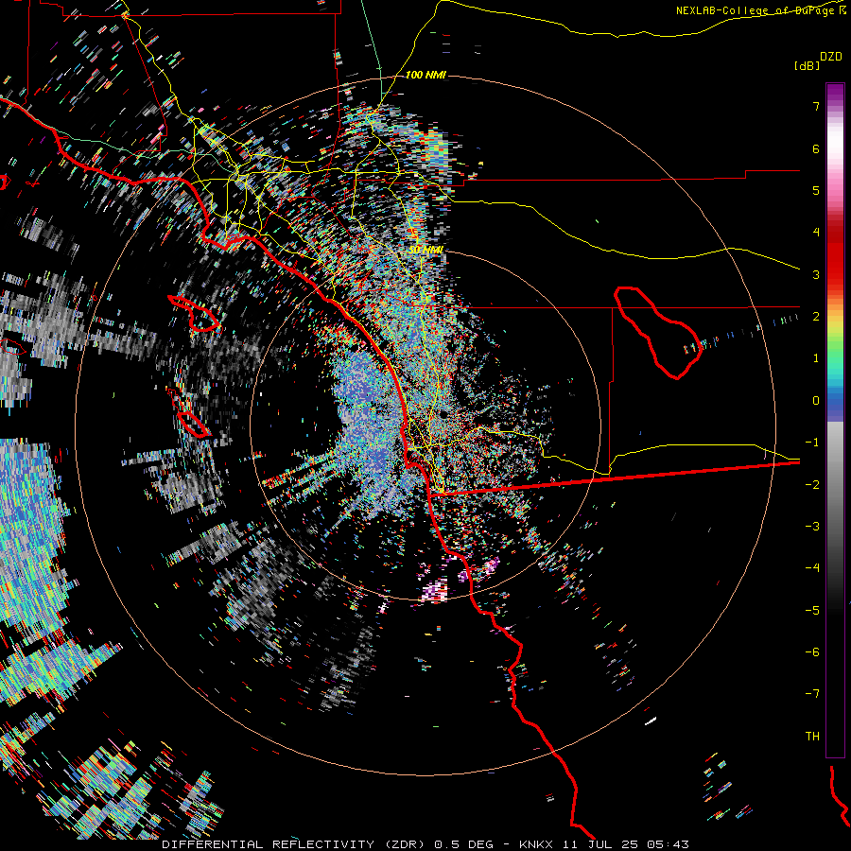
Task: Select the 1 value on the dB scale
Action: click(816, 358)
